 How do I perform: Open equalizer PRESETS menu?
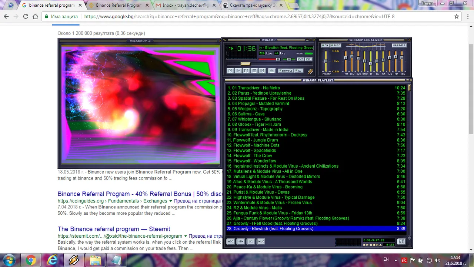(399, 45)
